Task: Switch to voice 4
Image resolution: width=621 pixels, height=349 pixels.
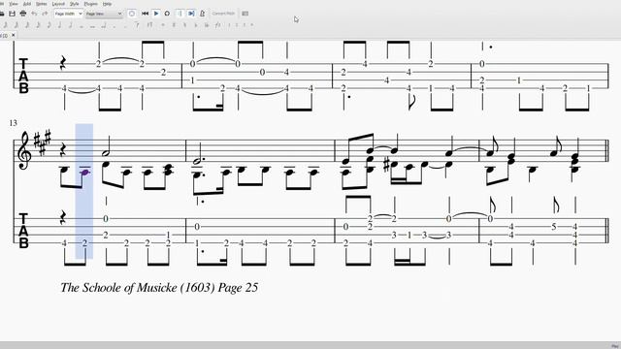Action: coord(252,25)
